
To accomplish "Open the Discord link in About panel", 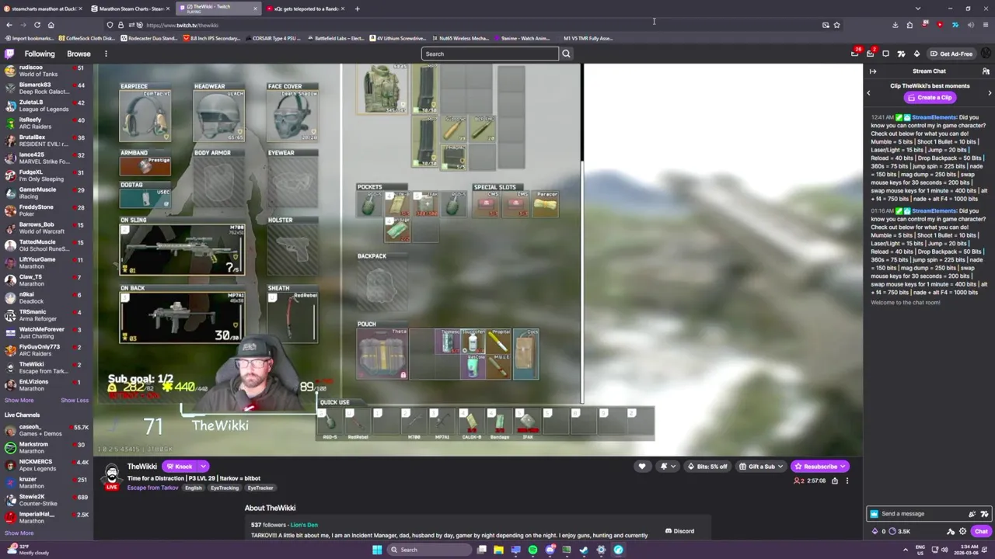I will (x=680, y=531).
